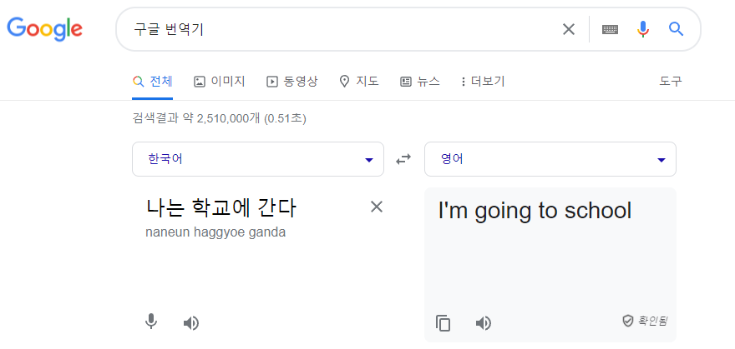Listen to the English translation
Viewport: 735px width, 349px height.
point(484,323)
